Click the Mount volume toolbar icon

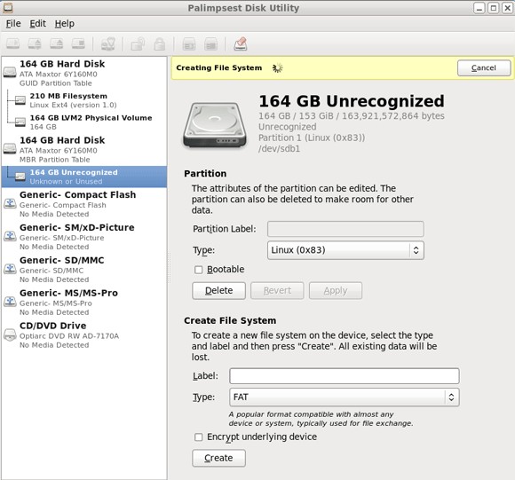(13, 43)
